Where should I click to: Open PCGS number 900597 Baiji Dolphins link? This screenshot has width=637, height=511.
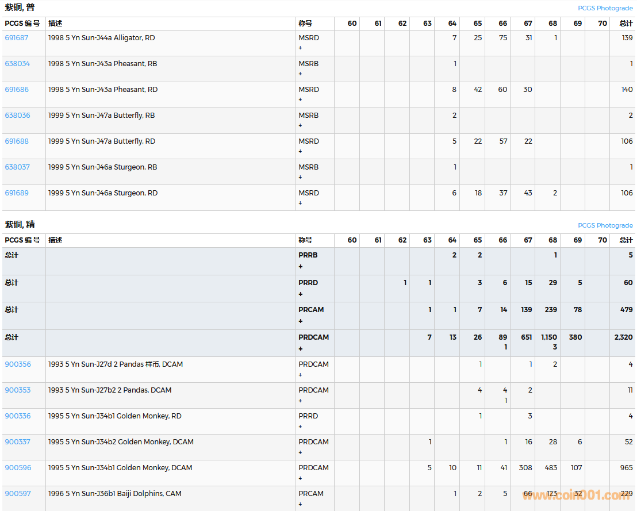tap(18, 494)
